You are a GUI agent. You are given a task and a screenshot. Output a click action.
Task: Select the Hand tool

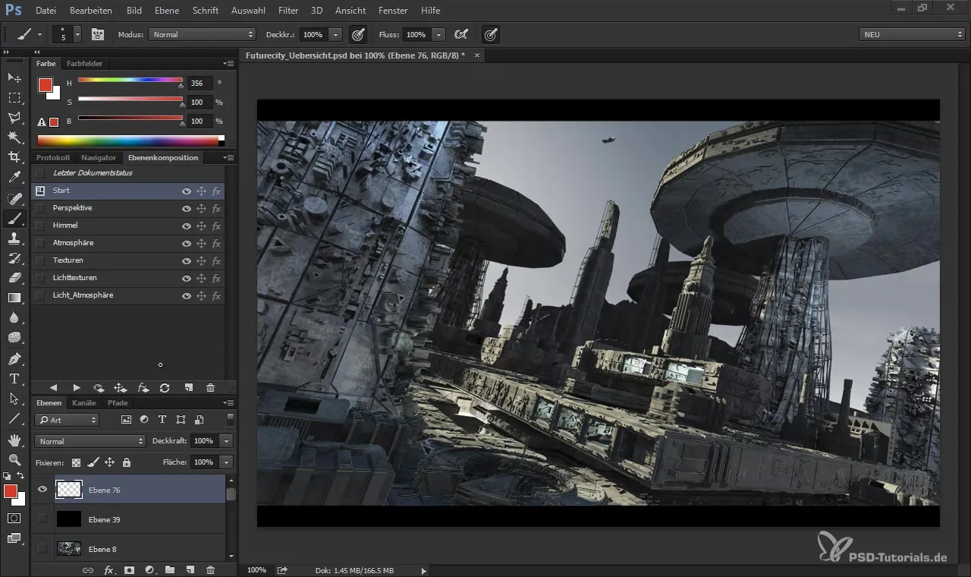pyautogui.click(x=14, y=440)
